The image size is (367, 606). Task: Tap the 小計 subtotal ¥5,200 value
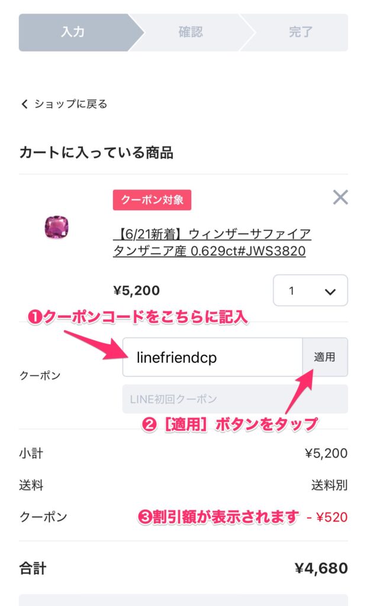pos(326,453)
